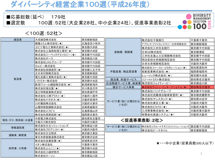Click the 株式会社佐藤金属(★) cell
The height and width of the screenshot is (160, 215).
(58, 141)
